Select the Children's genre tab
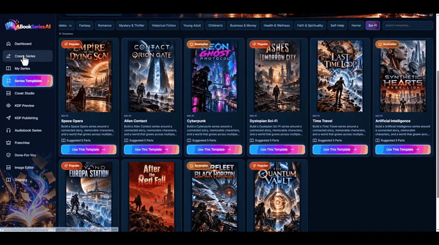The width and height of the screenshot is (439, 245). coord(215,26)
